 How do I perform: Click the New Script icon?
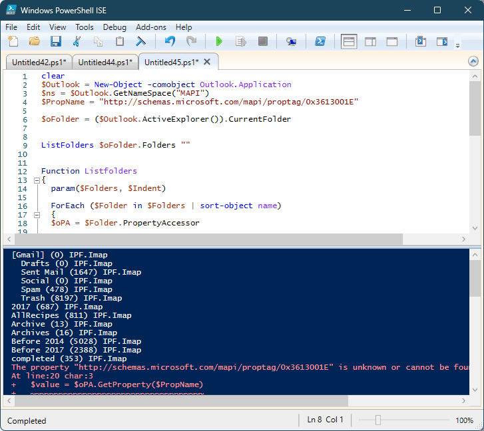(x=13, y=42)
